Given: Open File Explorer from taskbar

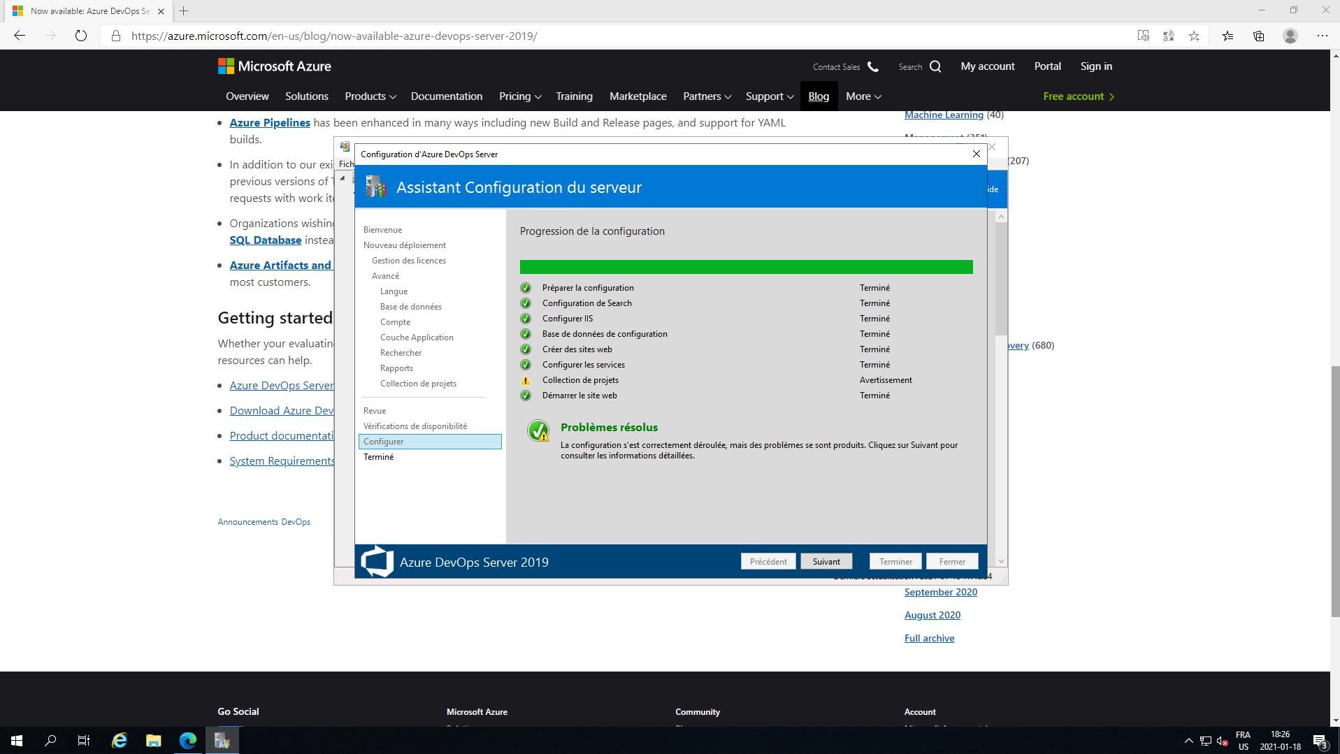Looking at the screenshot, I should click(153, 740).
